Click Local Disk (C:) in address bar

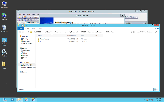point(48,32)
